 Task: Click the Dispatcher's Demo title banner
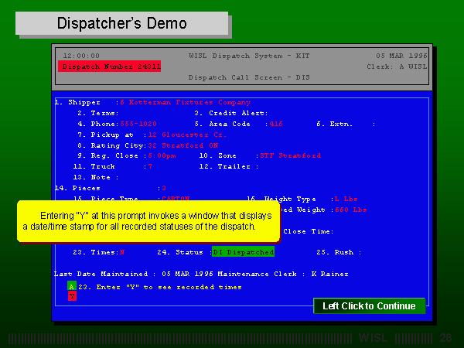pyautogui.click(x=122, y=24)
